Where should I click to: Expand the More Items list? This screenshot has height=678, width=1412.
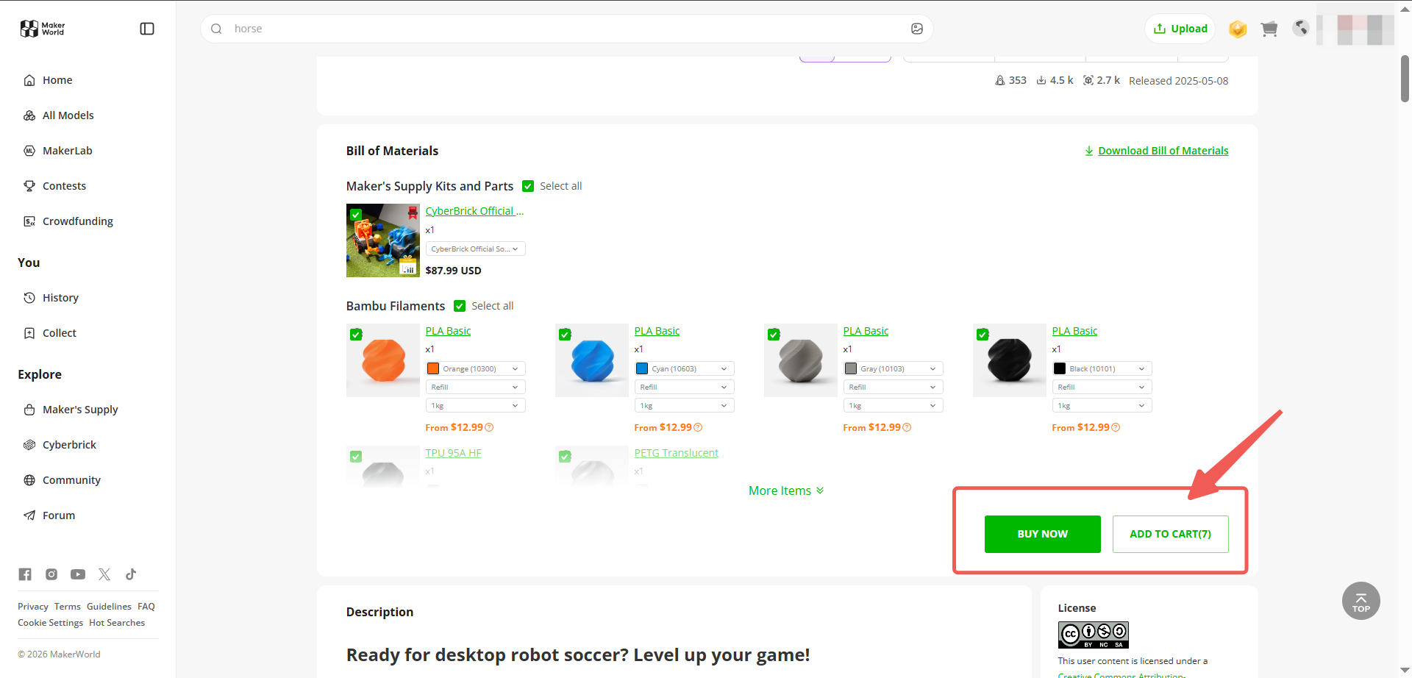coord(786,490)
